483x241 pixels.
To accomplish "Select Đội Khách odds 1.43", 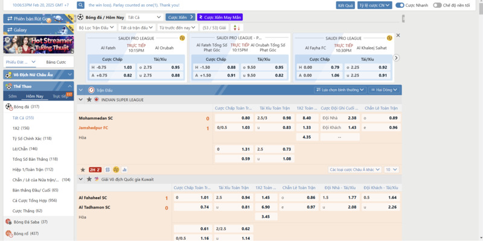I will point(340,128).
